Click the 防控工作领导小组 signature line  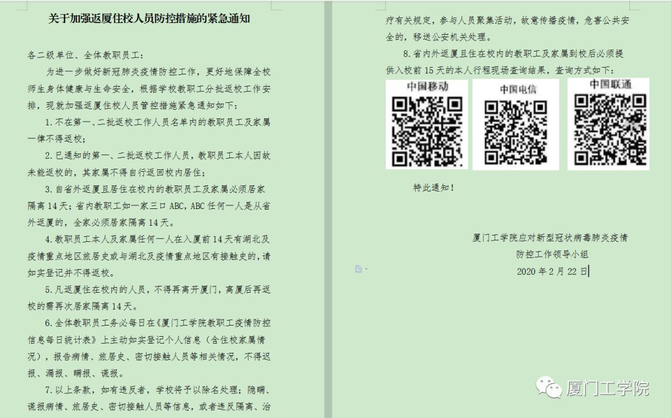point(552,254)
